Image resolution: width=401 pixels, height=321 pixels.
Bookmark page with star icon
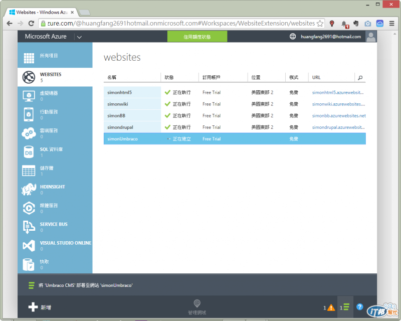click(320, 23)
